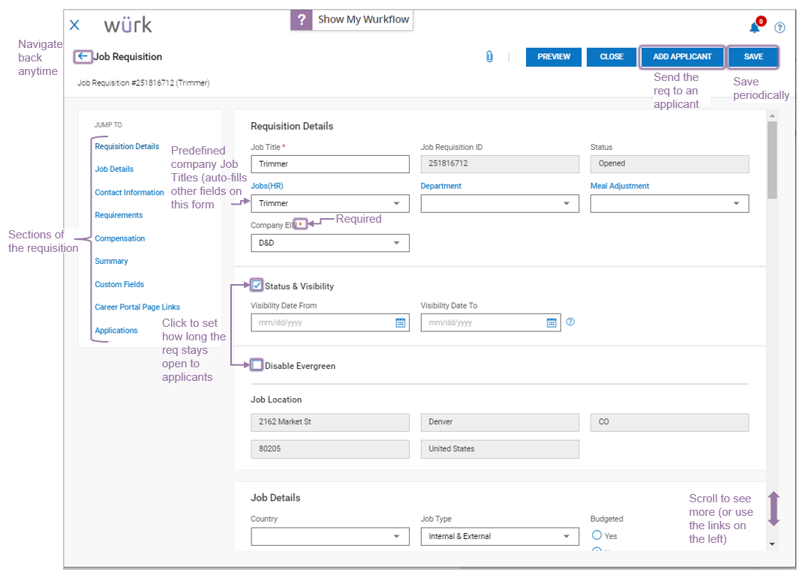811x575 pixels.
Task: Open the Job Type Internal & External dropdown
Action: pos(500,536)
